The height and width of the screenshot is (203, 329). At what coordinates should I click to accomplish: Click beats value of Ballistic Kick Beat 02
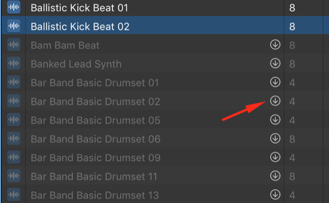click(x=292, y=26)
